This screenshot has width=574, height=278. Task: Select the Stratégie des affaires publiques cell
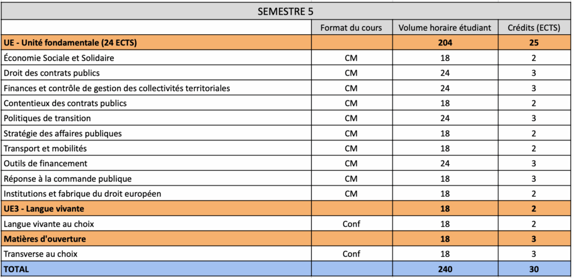(x=62, y=133)
